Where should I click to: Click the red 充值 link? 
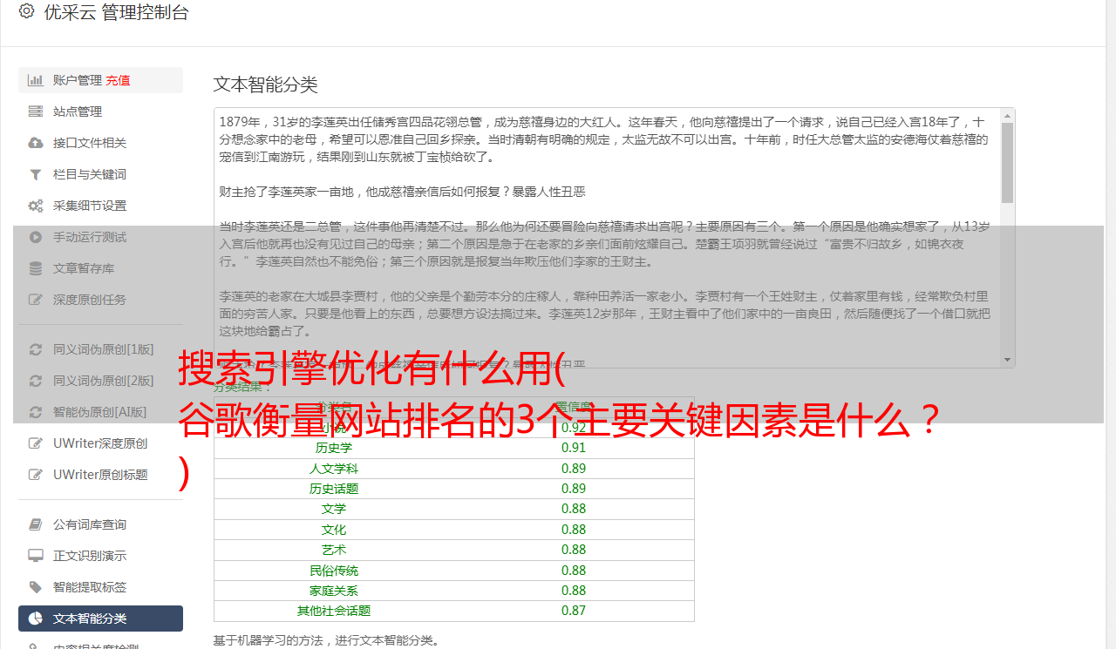[119, 80]
